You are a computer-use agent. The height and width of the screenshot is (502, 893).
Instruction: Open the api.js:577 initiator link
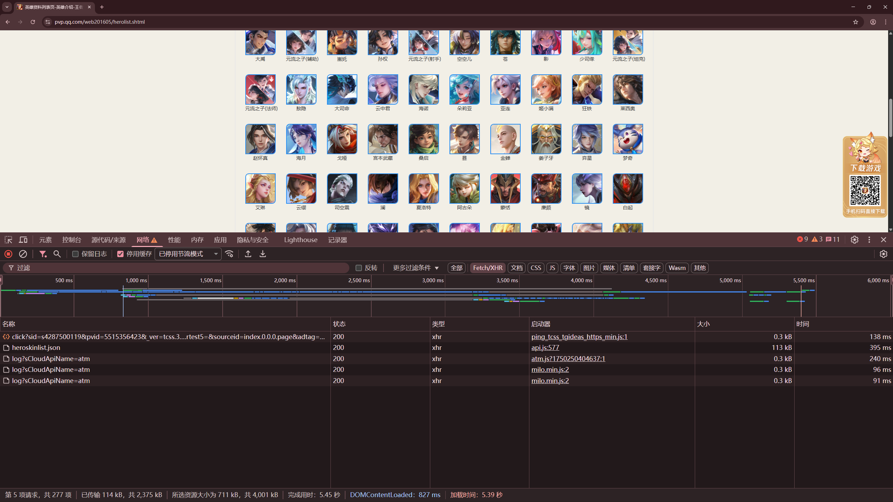pos(545,347)
